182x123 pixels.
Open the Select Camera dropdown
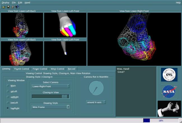point(51,86)
